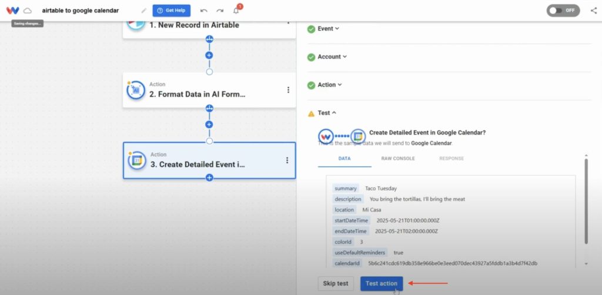602x295 pixels.
Task: Click the data panel vertical scrollbar
Action: click(586, 202)
